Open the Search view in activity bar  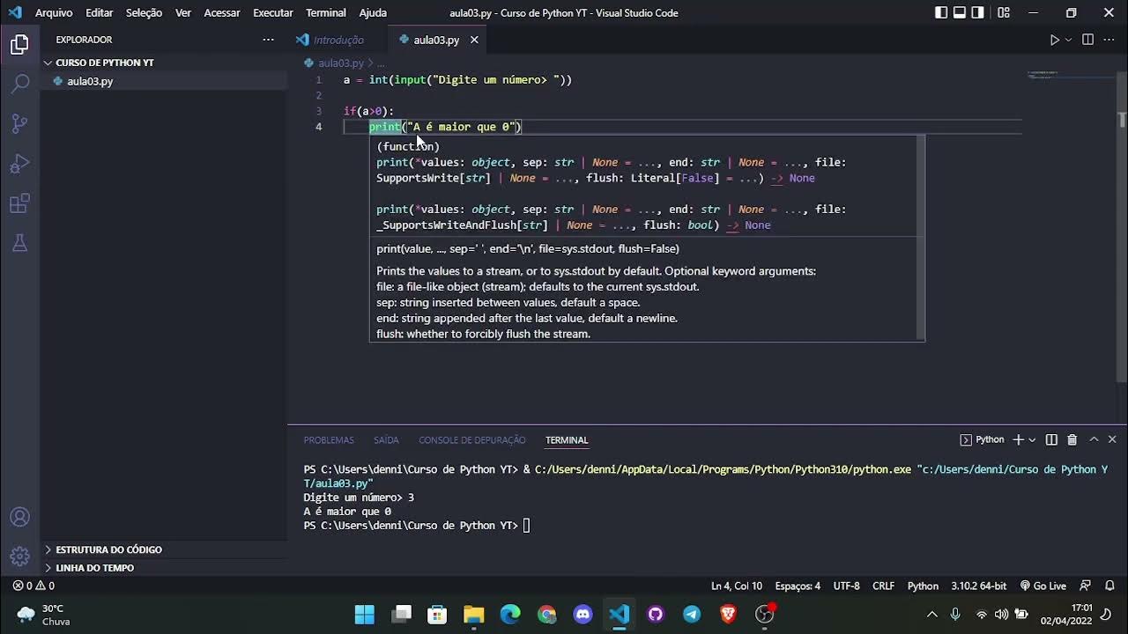click(19, 84)
